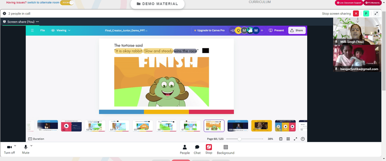Click switch to alternate room link
The height and width of the screenshot is (161, 386).
[x=43, y=2]
